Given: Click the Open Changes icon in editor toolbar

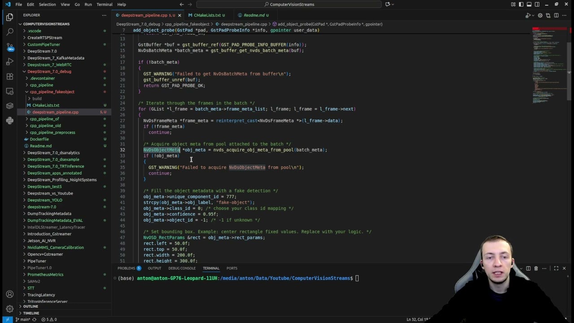Looking at the screenshot, I should (x=548, y=15).
